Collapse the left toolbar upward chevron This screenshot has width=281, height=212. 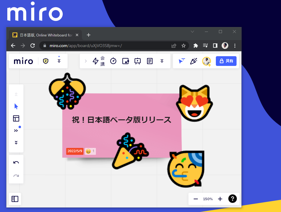click(16, 94)
